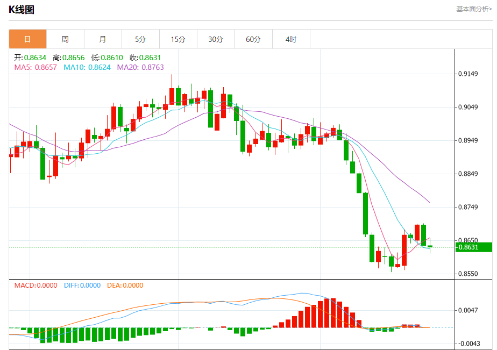Open the 5分 interval tab
497x350 pixels.
pyautogui.click(x=140, y=39)
